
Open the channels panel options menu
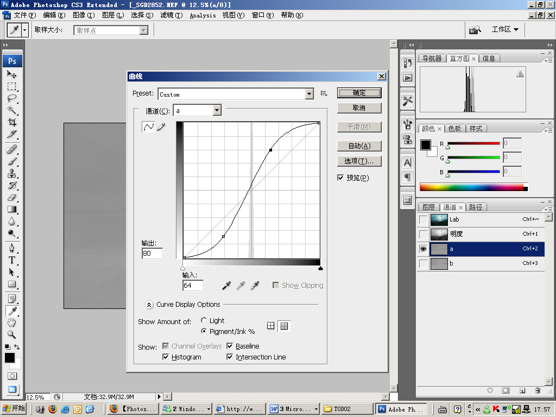[548, 209]
